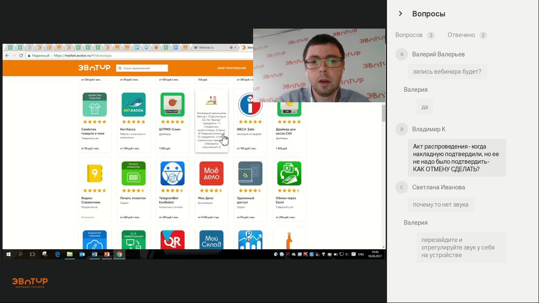The height and width of the screenshot is (303, 539).
Task: Open the red QR app icon
Action: tap(172, 239)
